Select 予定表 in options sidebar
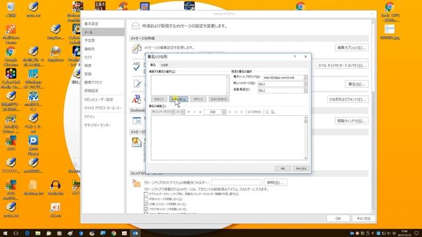422x237 pixels. (x=103, y=40)
